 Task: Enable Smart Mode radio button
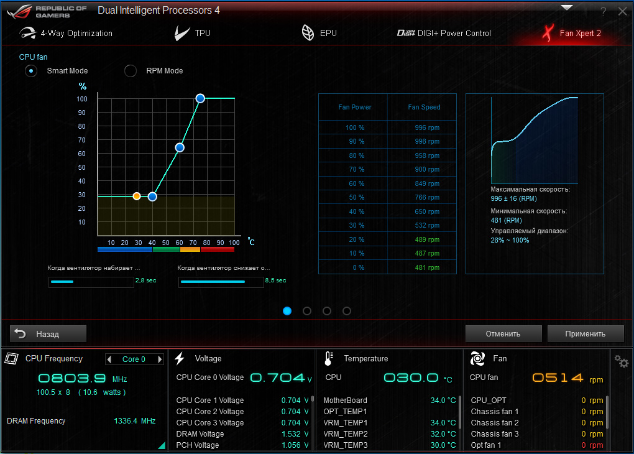pos(31,71)
